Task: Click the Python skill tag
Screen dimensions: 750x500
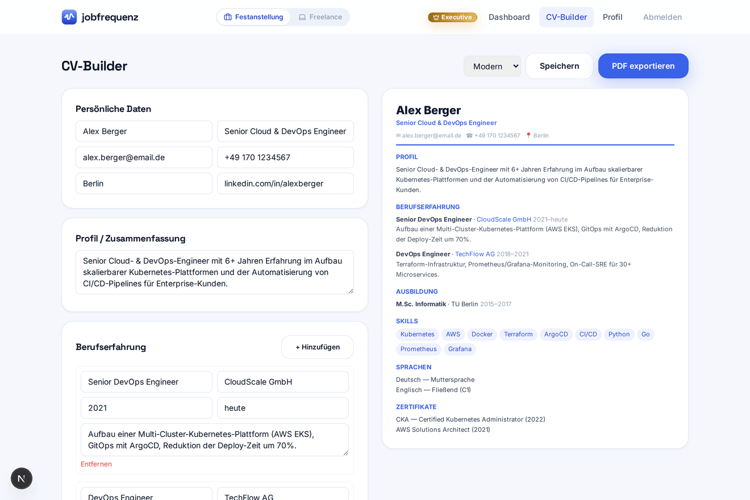Action: click(619, 335)
